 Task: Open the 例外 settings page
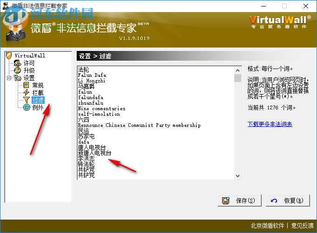pos(38,107)
